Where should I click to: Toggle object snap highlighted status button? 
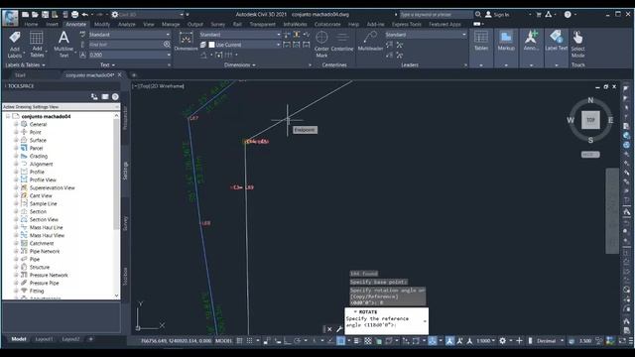(341, 341)
